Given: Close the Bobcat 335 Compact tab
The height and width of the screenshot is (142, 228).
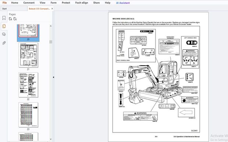Looking at the screenshot, I should 52,9.
